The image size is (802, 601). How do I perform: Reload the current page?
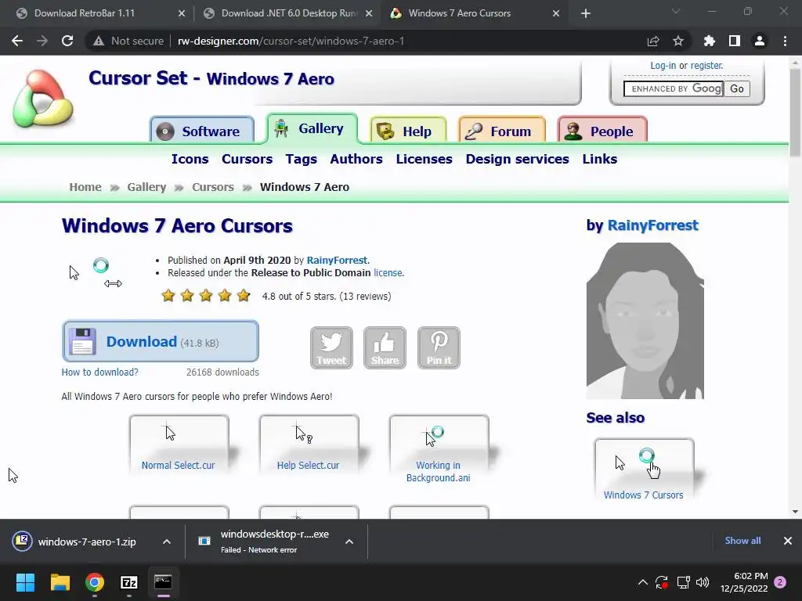tap(67, 41)
